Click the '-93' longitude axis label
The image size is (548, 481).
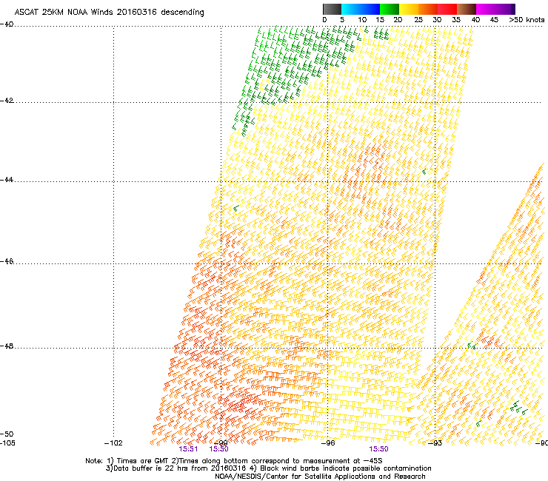[x=435, y=443]
